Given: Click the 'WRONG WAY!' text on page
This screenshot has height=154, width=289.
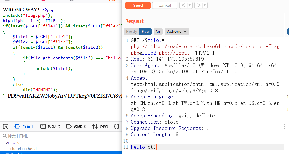Looking at the screenshot, I should tap(21, 10).
